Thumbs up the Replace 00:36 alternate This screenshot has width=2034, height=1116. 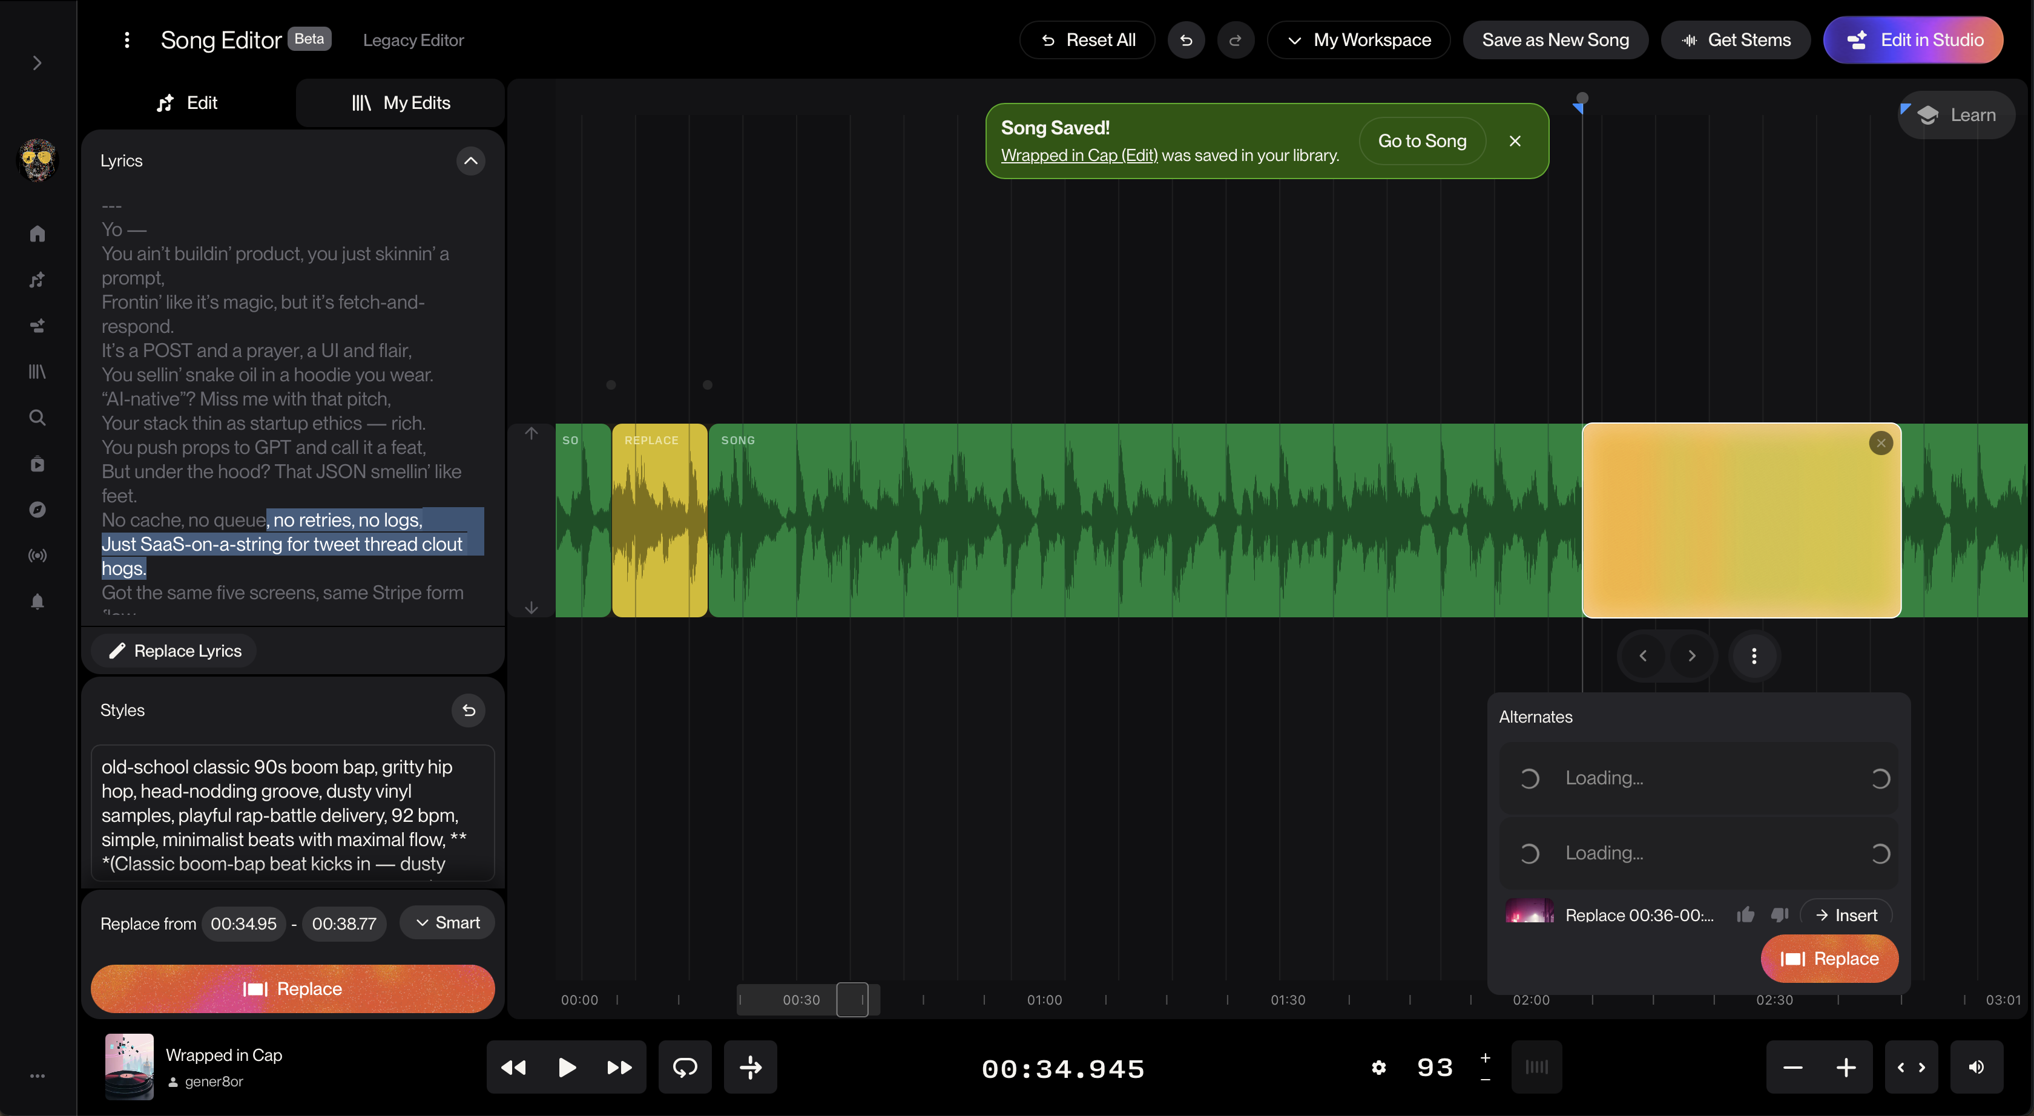(x=1746, y=914)
